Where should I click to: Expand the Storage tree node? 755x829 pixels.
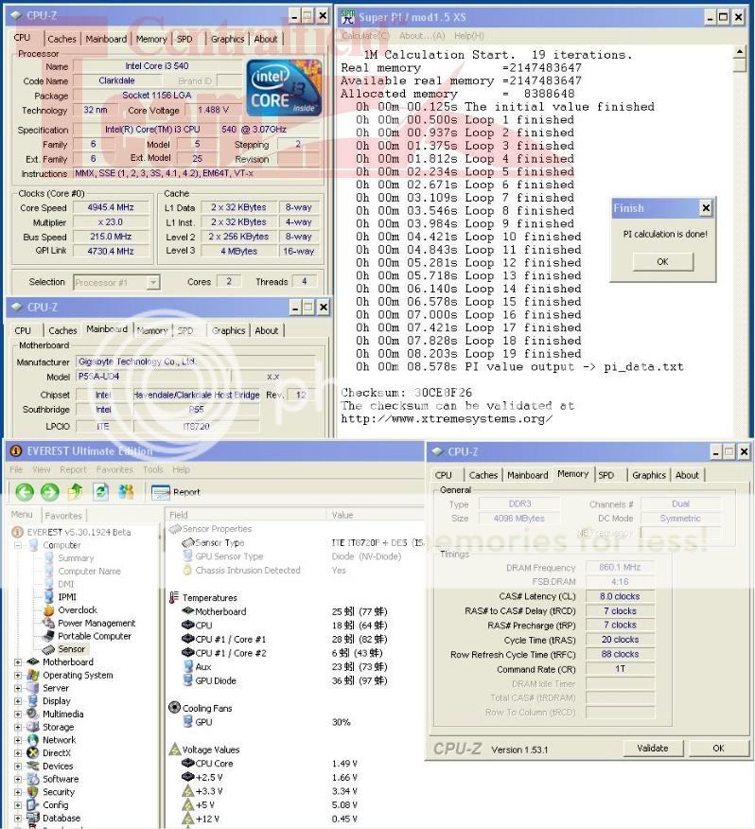click(x=18, y=727)
